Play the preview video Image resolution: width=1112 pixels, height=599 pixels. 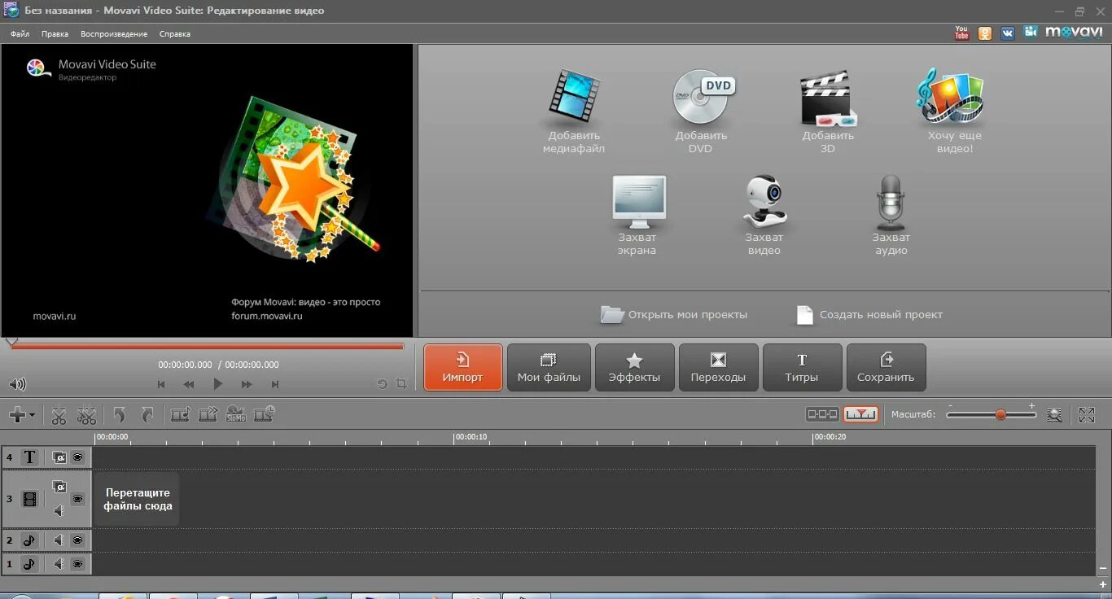tap(217, 384)
